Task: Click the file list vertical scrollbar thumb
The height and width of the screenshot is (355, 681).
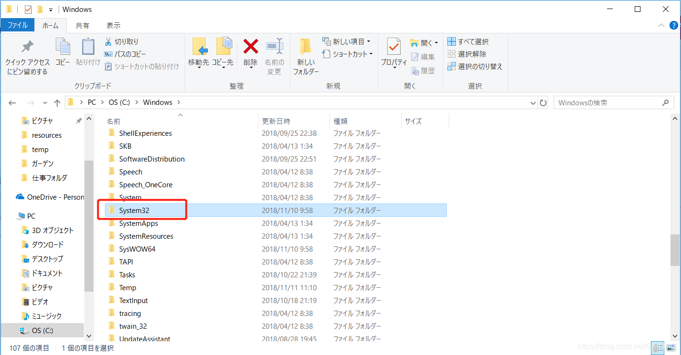Action: pos(675,250)
